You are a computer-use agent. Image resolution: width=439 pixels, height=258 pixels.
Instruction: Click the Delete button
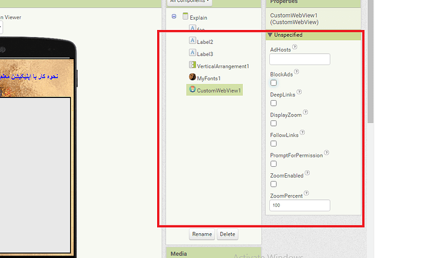click(227, 234)
